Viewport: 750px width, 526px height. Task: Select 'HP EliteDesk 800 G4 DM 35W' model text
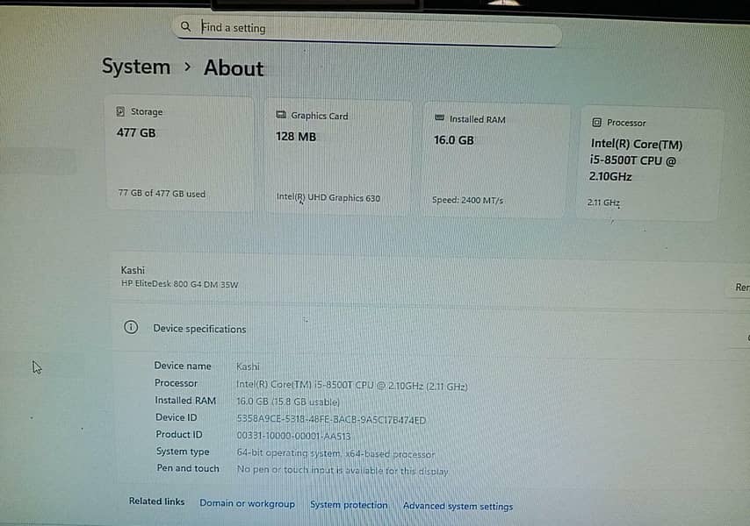pos(179,284)
